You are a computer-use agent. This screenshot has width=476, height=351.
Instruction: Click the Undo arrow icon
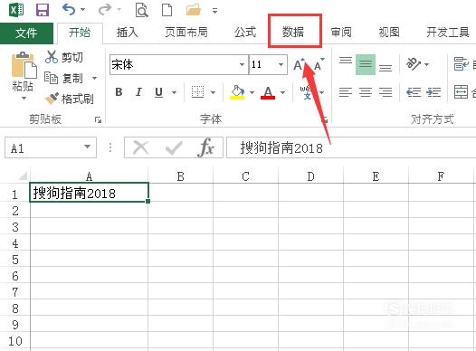pyautogui.click(x=68, y=10)
